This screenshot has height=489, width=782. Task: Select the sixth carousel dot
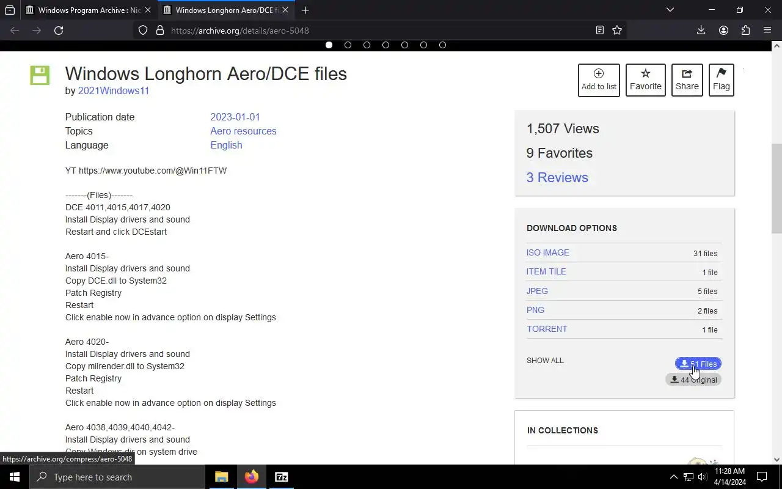pos(423,45)
